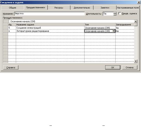Decrease duration with the down spinner arrow
This screenshot has width=141, height=128.
point(115,15)
